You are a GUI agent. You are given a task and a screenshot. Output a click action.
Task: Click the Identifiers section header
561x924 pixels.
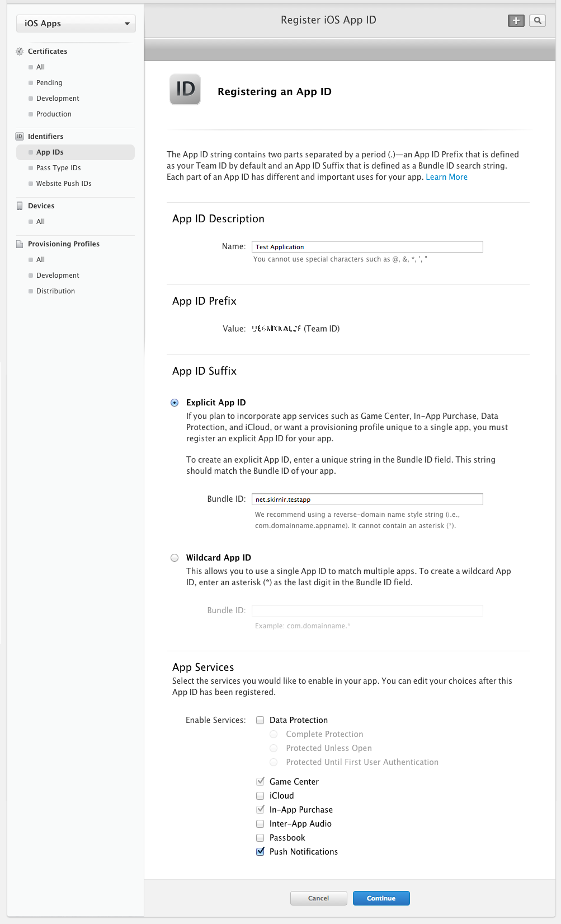[x=45, y=137]
